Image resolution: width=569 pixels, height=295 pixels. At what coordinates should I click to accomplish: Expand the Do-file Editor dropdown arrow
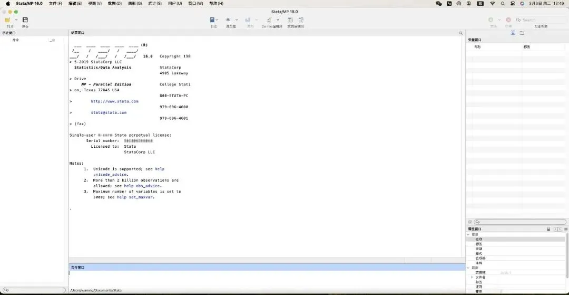tap(278, 20)
